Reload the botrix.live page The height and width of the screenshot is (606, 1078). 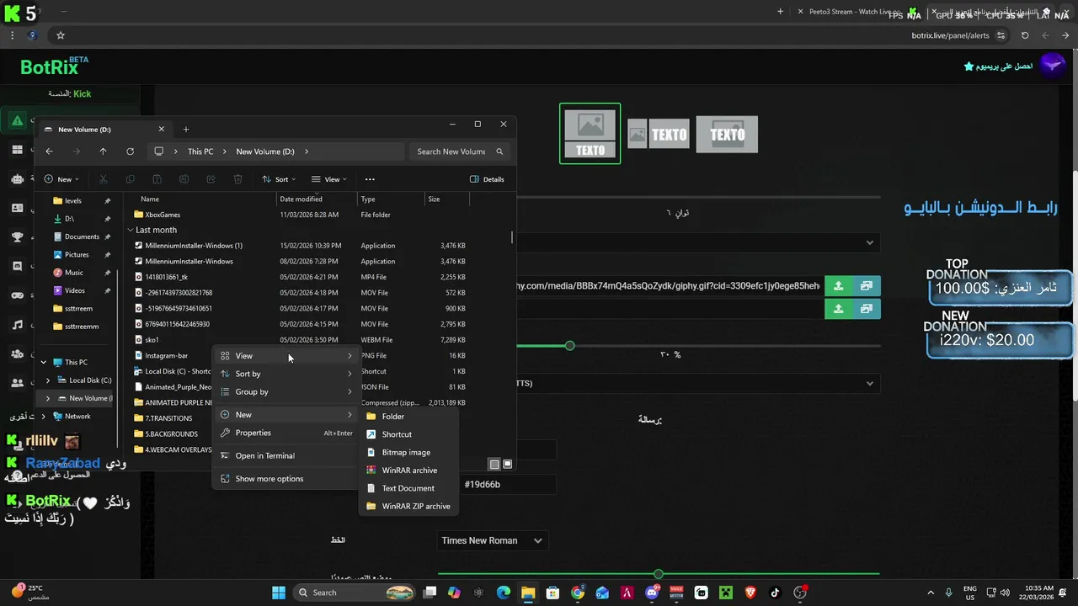(x=1025, y=35)
